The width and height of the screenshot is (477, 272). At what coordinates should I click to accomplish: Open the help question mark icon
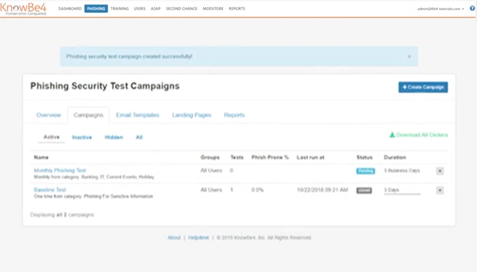tap(472, 9)
